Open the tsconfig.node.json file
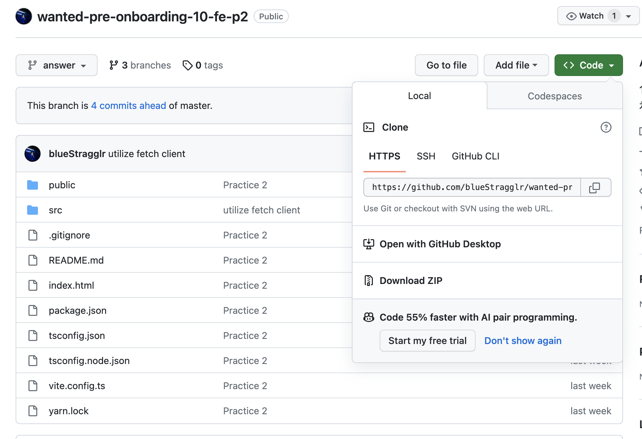Image resolution: width=642 pixels, height=439 pixels. pos(89,361)
